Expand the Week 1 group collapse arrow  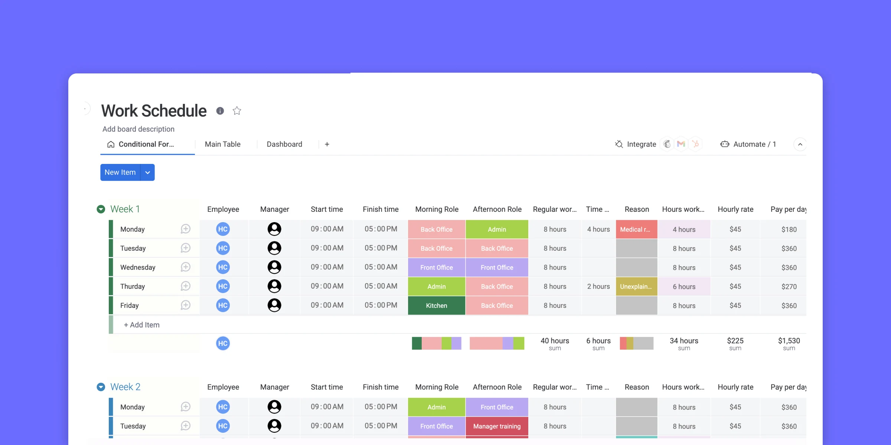pyautogui.click(x=101, y=208)
